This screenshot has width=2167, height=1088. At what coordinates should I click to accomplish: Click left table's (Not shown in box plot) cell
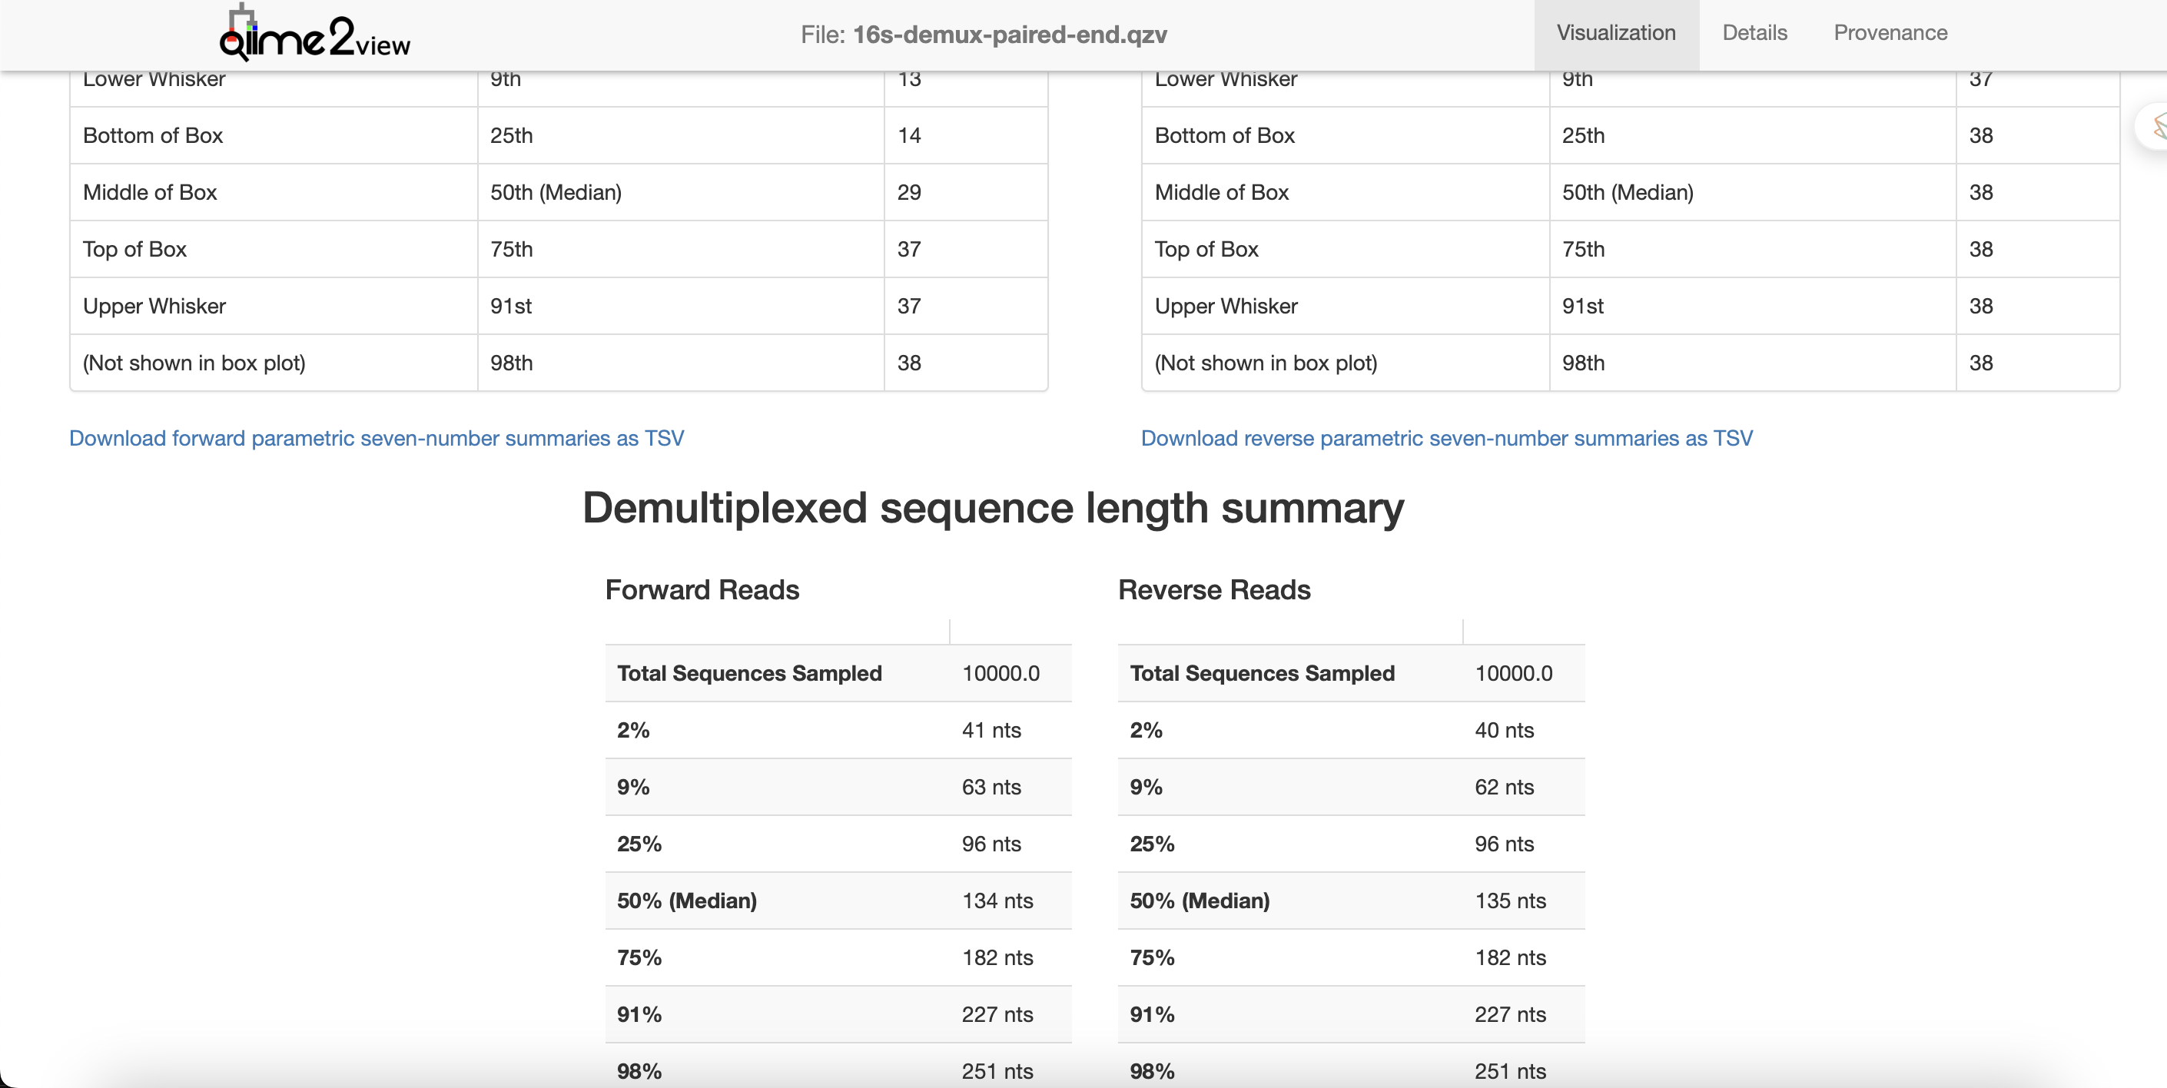coord(194,363)
